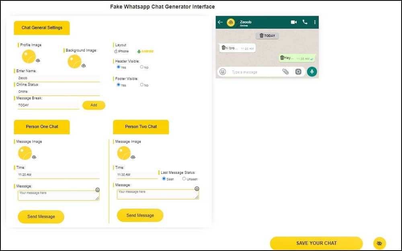Open emoji picker for Person One message
The width and height of the screenshot is (402, 251).
[x=98, y=190]
